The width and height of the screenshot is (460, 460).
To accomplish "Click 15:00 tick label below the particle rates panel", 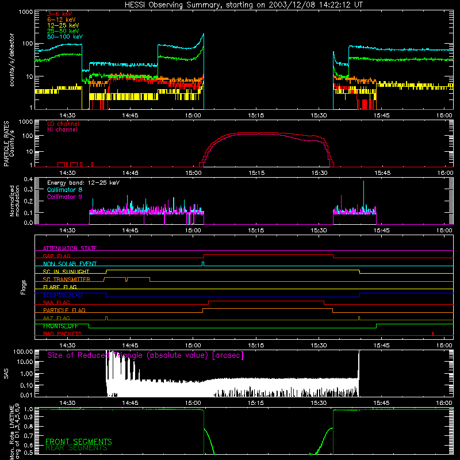I will coord(193,173).
